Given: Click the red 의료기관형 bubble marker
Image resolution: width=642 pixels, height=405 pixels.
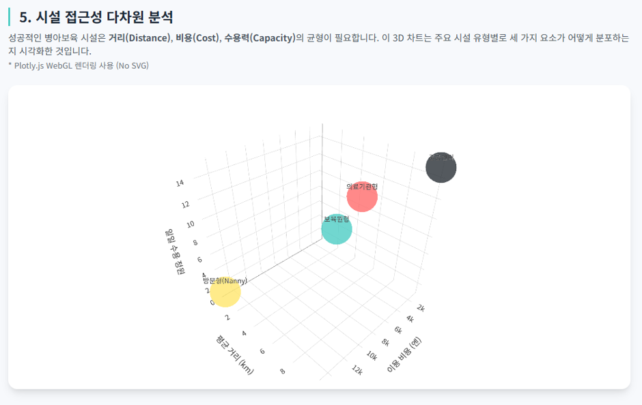Looking at the screenshot, I should [x=362, y=196].
